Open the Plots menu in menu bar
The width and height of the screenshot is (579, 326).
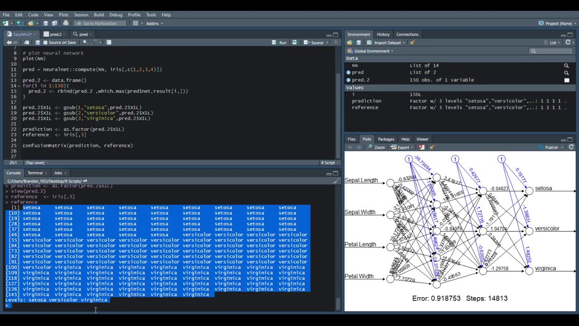tap(63, 14)
